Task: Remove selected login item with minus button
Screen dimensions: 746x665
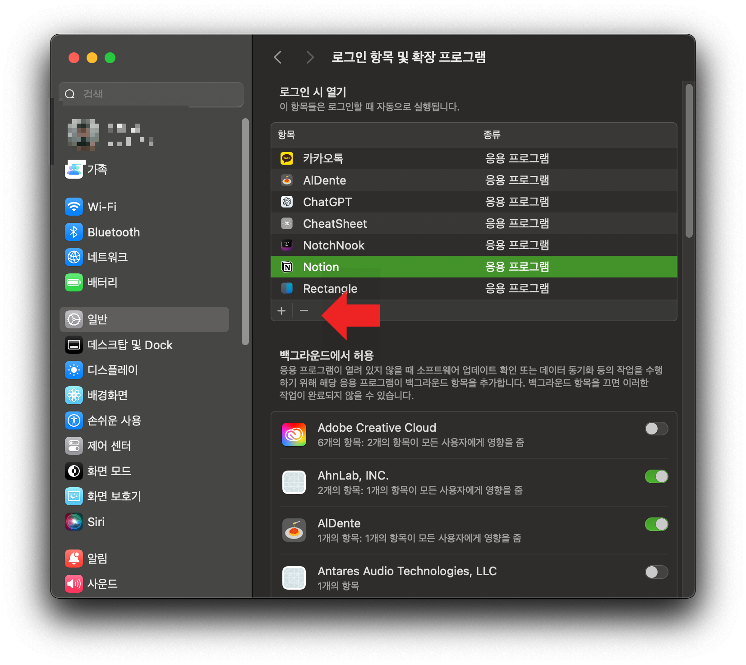Action: [304, 311]
